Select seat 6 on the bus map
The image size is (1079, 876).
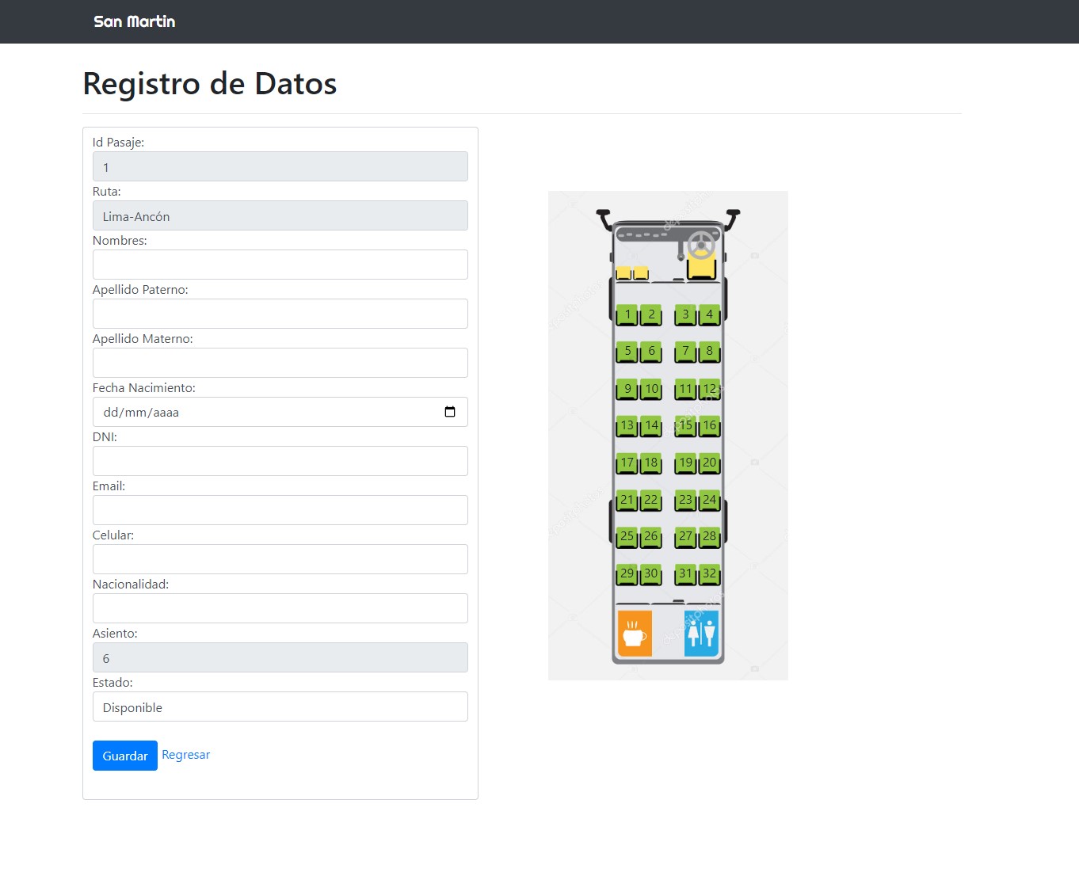click(x=650, y=352)
